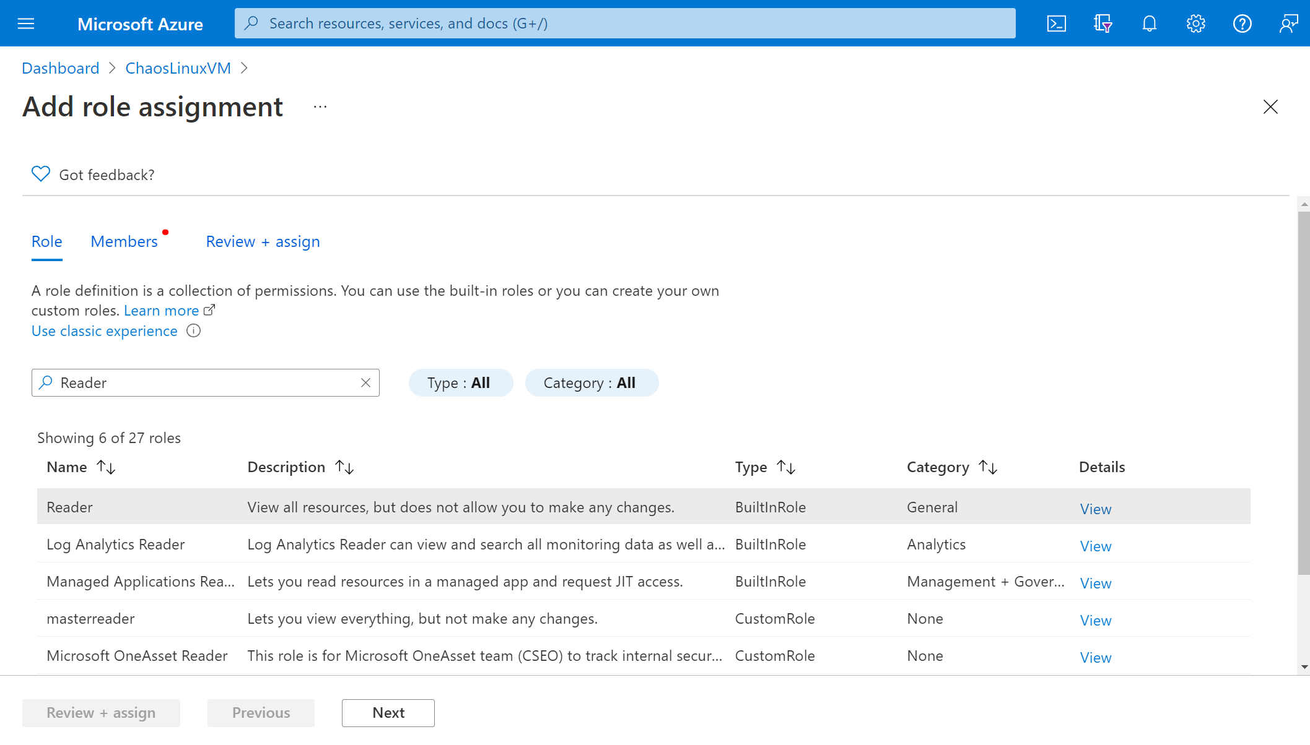Viewport: 1310px width, 745px height.
Task: Clear the Reader search filter
Action: point(366,382)
